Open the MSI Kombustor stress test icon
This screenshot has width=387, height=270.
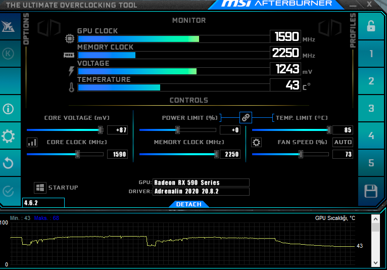point(8,54)
